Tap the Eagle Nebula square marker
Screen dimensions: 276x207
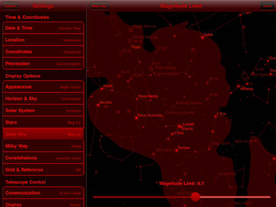(131, 30)
